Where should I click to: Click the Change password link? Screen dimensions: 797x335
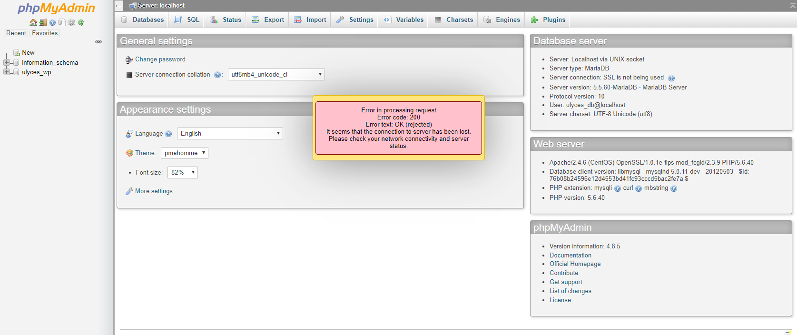point(160,59)
